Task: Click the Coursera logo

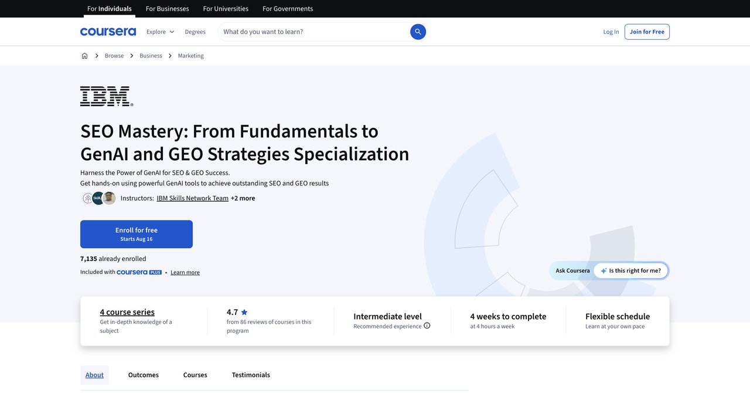Action: (108, 32)
